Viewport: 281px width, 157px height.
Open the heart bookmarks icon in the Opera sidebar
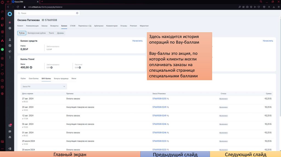pyautogui.click(x=2, y=74)
